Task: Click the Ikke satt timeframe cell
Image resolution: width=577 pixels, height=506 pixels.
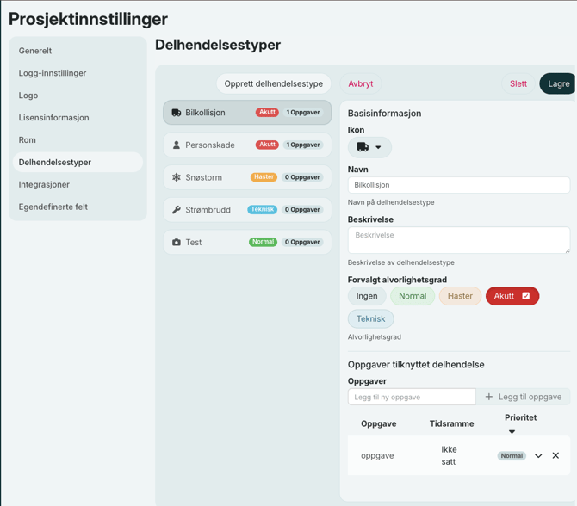Action: (449, 455)
